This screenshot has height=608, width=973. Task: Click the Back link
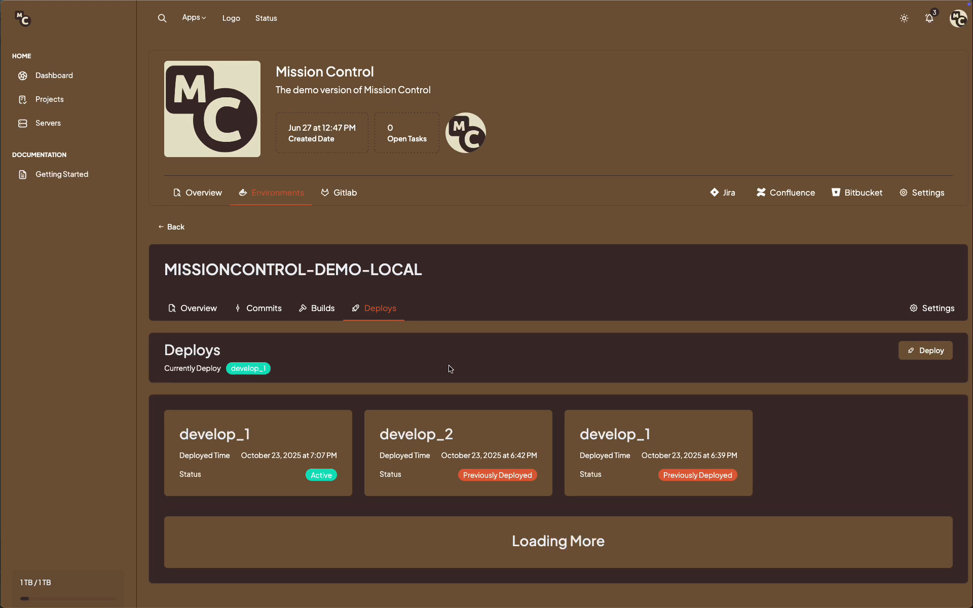pos(171,227)
